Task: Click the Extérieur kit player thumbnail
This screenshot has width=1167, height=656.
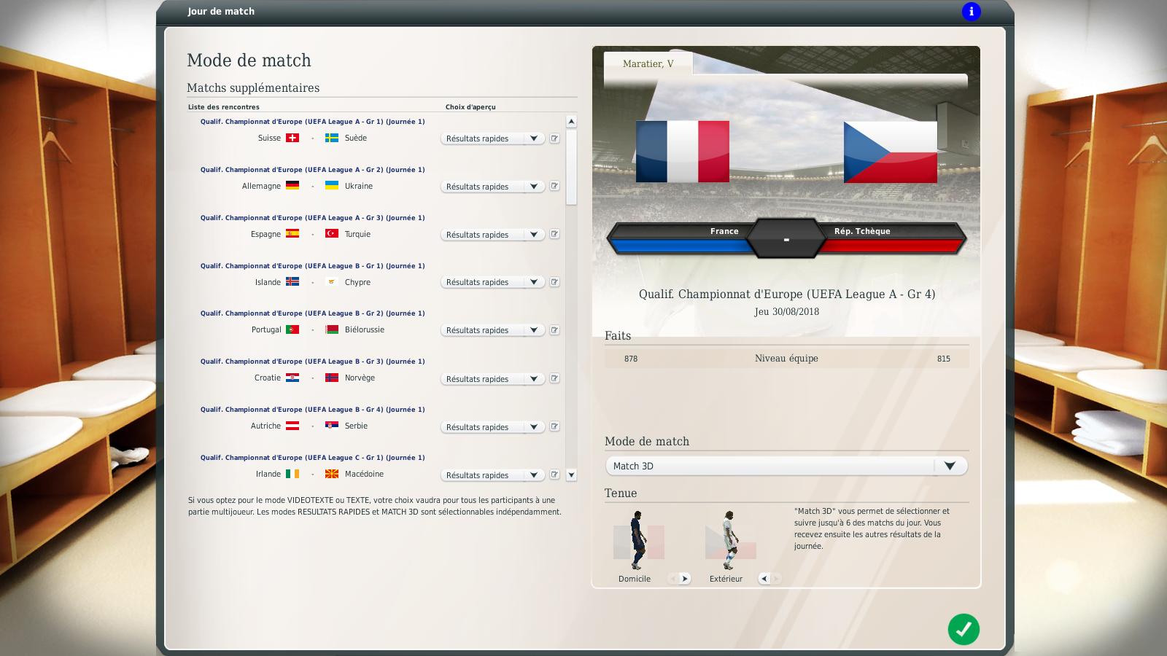Action: coord(729,541)
